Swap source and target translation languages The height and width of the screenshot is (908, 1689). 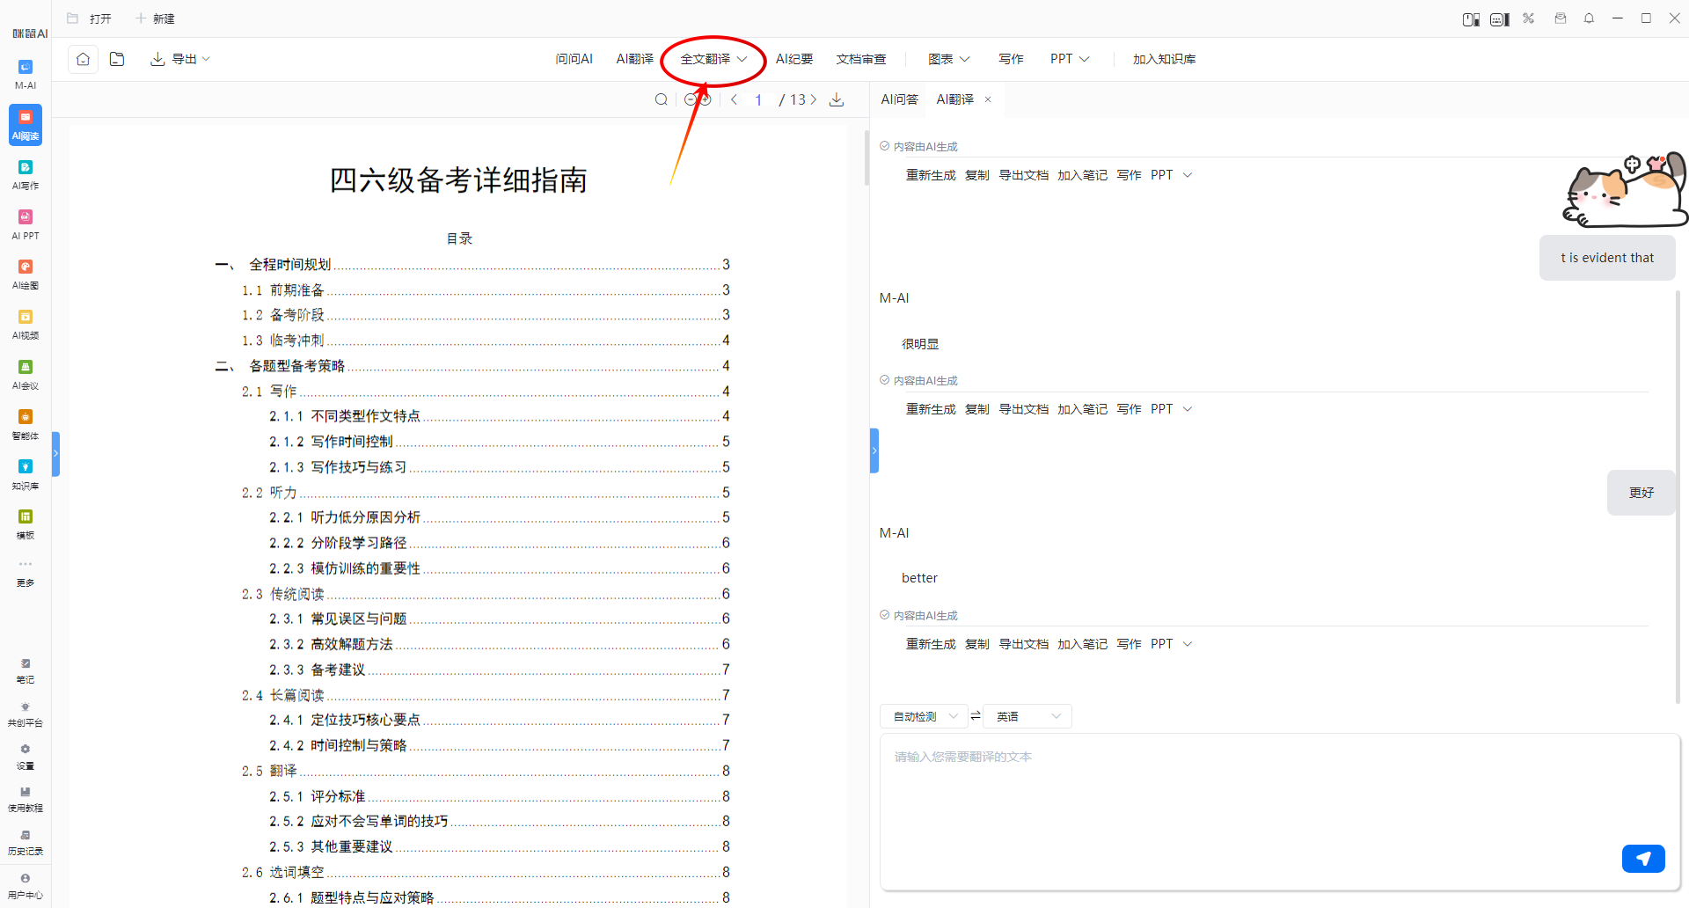tap(976, 716)
